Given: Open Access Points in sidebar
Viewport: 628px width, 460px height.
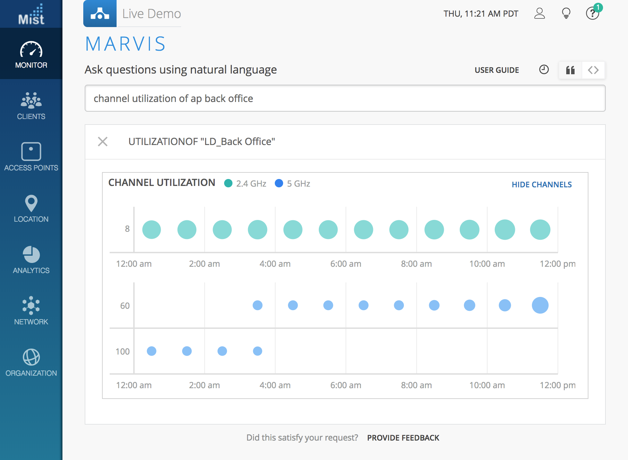Looking at the screenshot, I should click(x=31, y=157).
